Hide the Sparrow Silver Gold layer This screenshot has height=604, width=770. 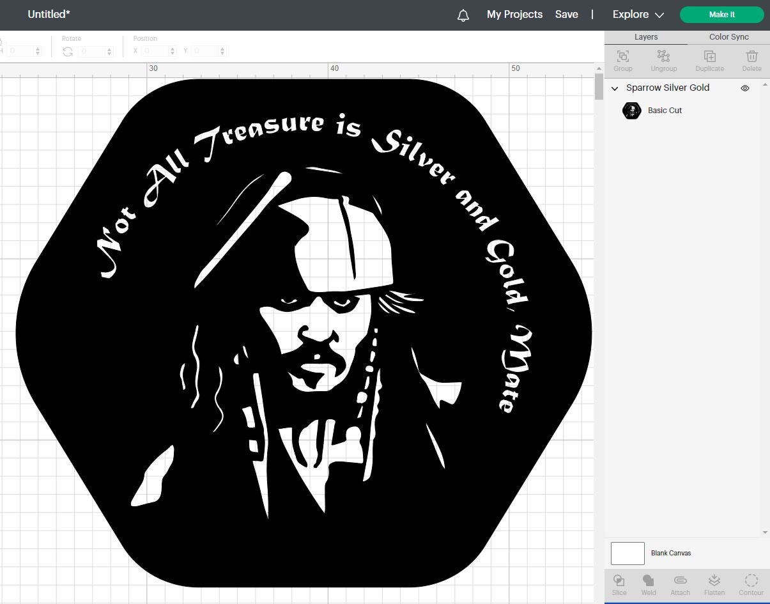point(744,88)
